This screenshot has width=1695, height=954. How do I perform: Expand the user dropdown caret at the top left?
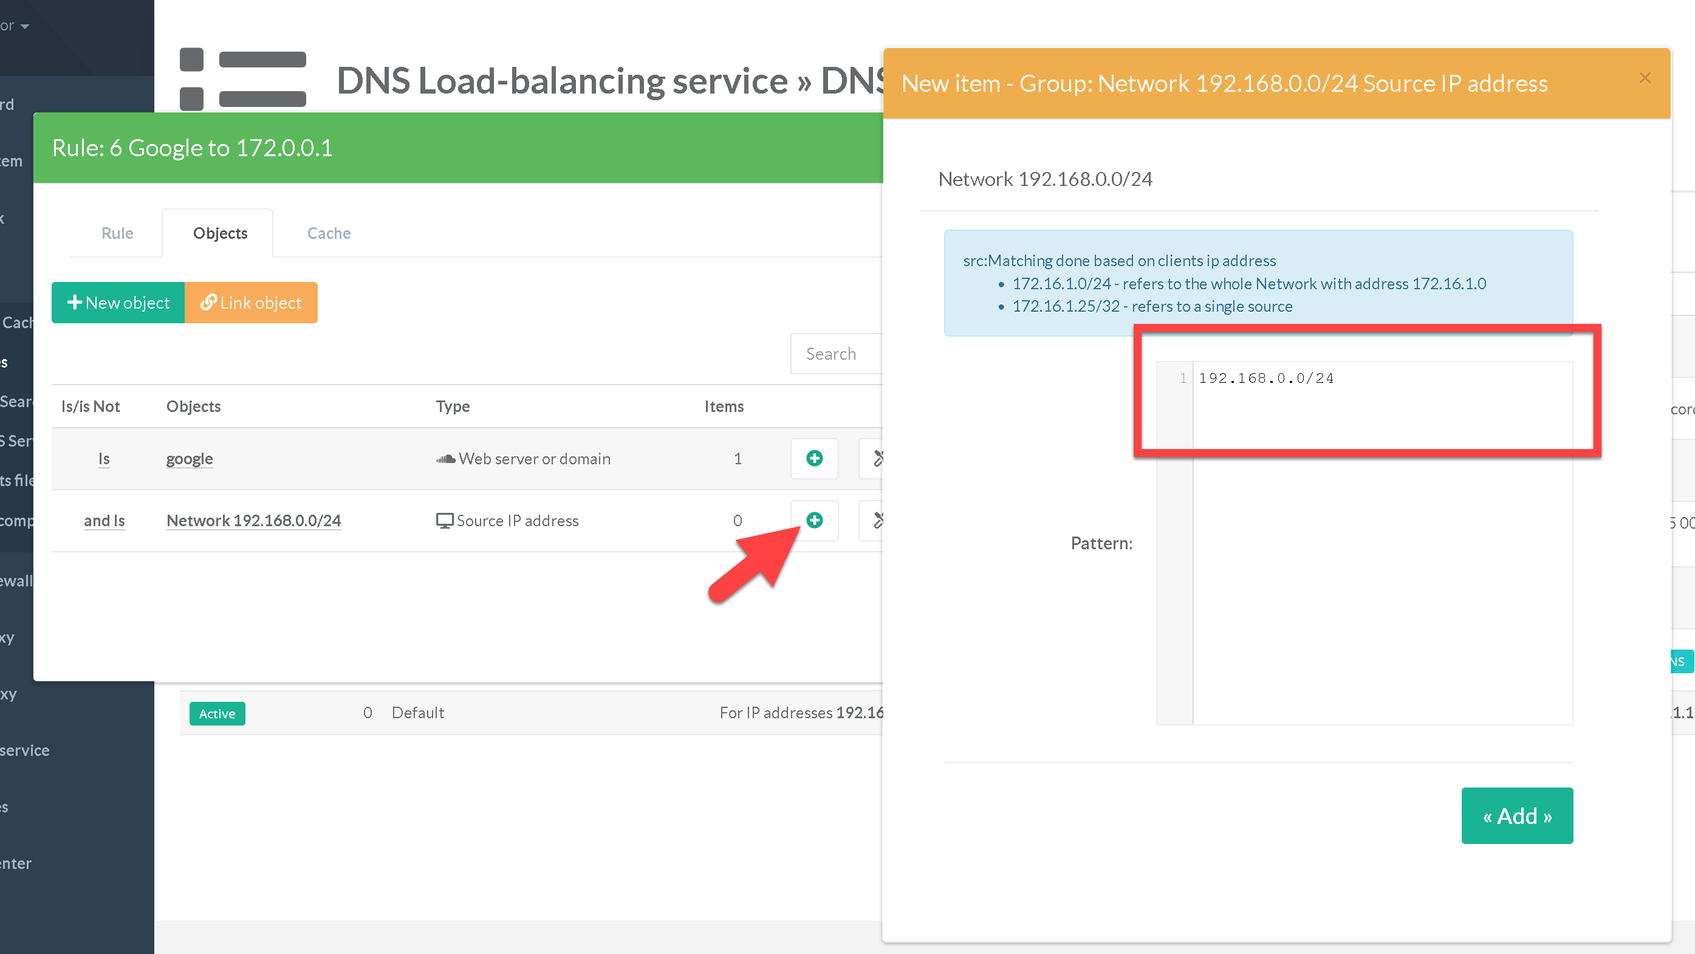click(25, 26)
